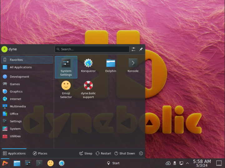Screen dimensions: 225x168
Task: Select the Favorites category
Action: [x=27, y=60]
